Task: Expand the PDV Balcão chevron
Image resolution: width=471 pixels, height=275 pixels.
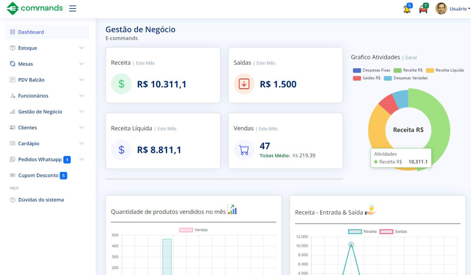Action: click(81, 80)
